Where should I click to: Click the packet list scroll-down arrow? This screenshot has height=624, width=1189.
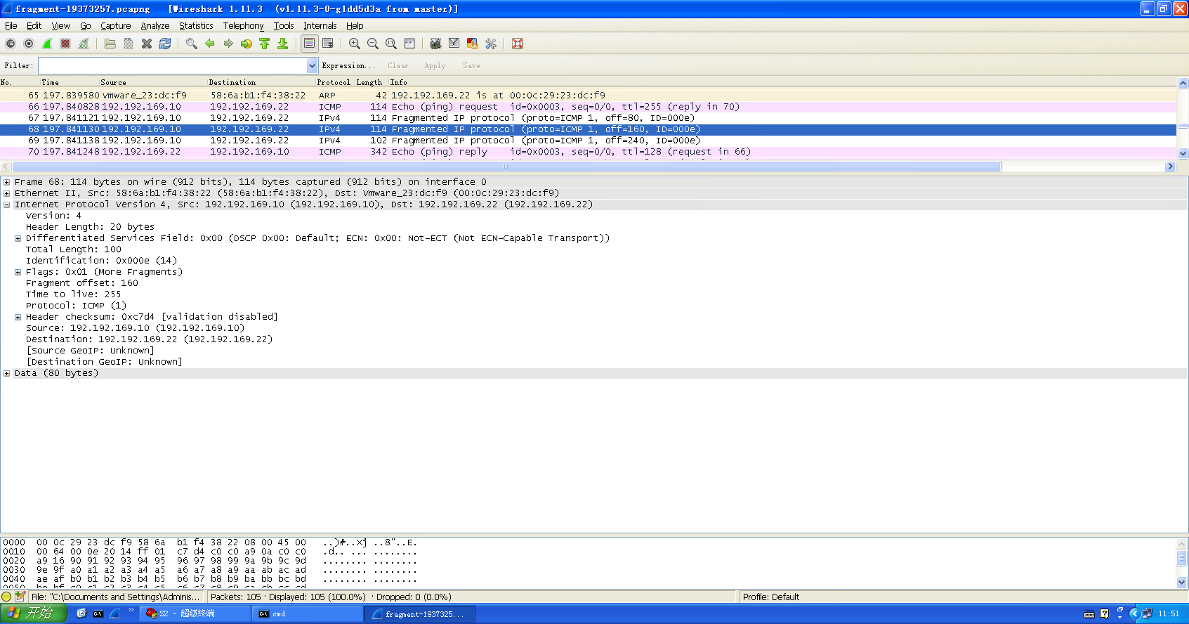tap(1183, 153)
